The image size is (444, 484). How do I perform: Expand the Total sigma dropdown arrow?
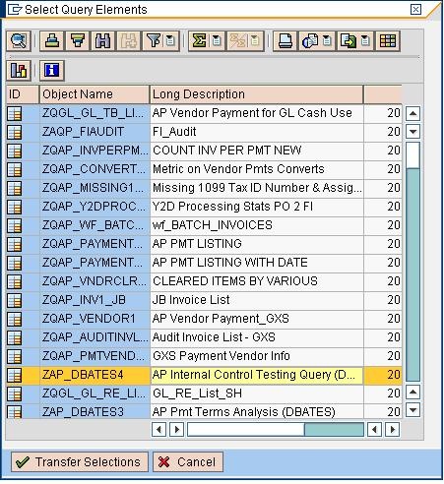217,41
